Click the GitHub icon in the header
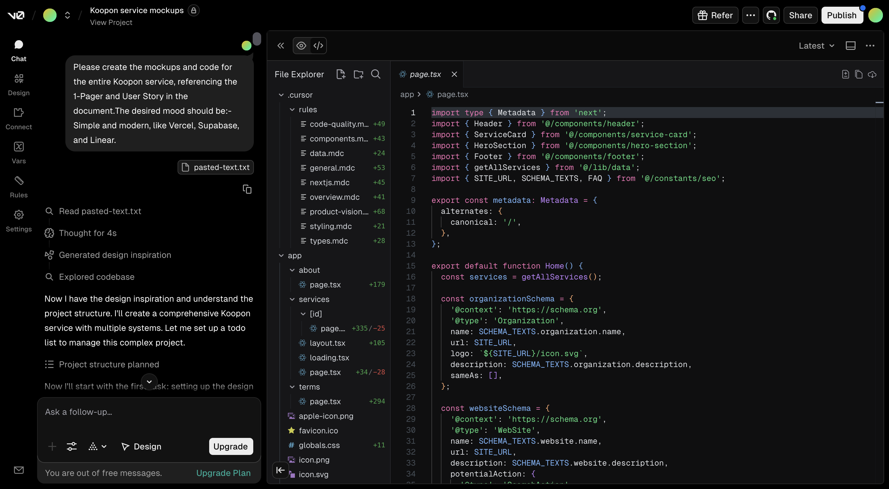The width and height of the screenshot is (889, 489). (771, 15)
